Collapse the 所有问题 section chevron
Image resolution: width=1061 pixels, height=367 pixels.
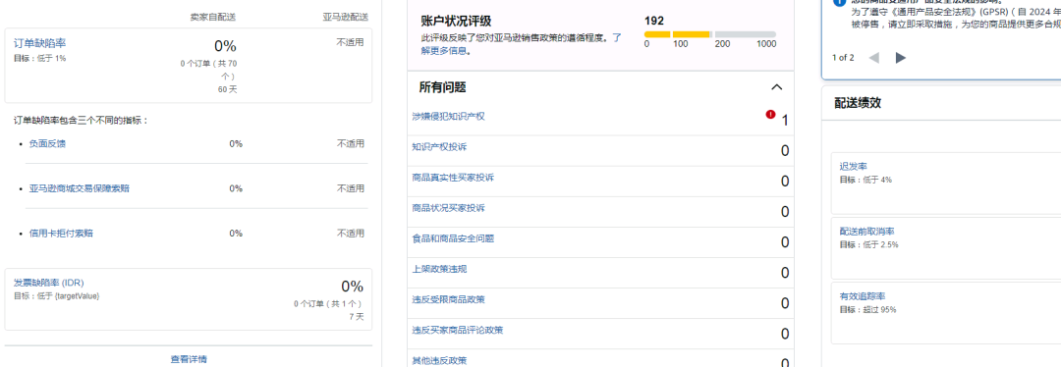777,87
